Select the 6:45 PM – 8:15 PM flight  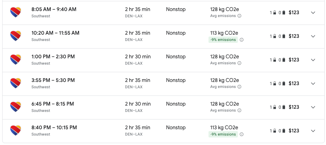tap(53, 104)
